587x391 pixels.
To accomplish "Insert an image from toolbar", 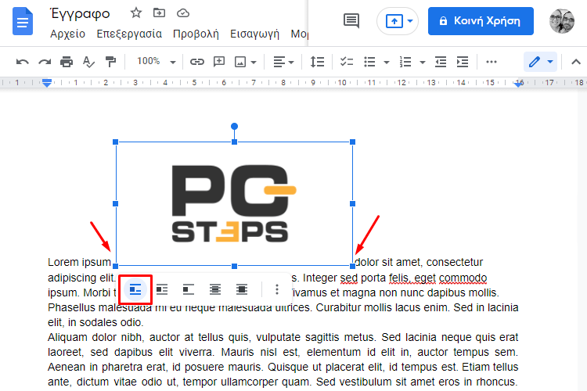I will click(240, 62).
